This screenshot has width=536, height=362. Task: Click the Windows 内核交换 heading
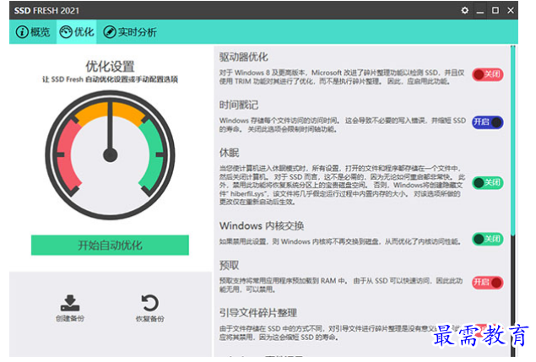pyautogui.click(x=262, y=225)
